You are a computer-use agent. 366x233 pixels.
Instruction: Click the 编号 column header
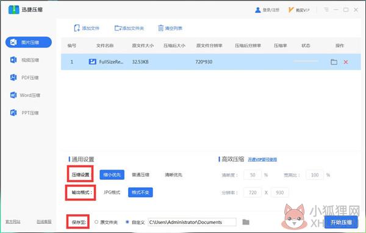[71, 46]
